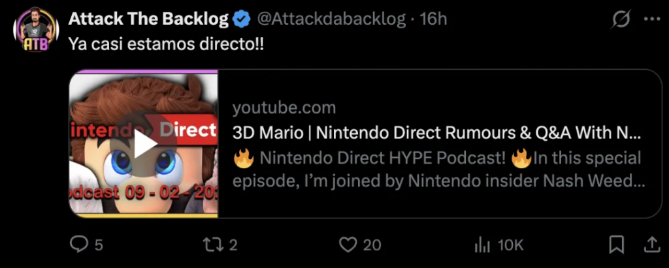The height and width of the screenshot is (268, 669).
Task: Play the video on the thumbnail
Action: point(143,145)
